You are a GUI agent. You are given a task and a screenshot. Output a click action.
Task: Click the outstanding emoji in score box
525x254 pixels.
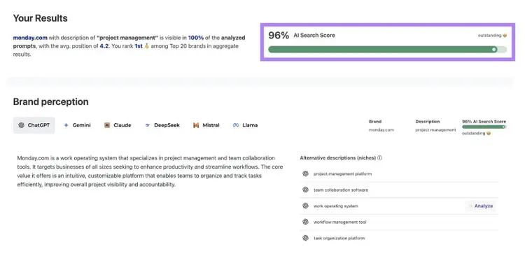pos(505,35)
